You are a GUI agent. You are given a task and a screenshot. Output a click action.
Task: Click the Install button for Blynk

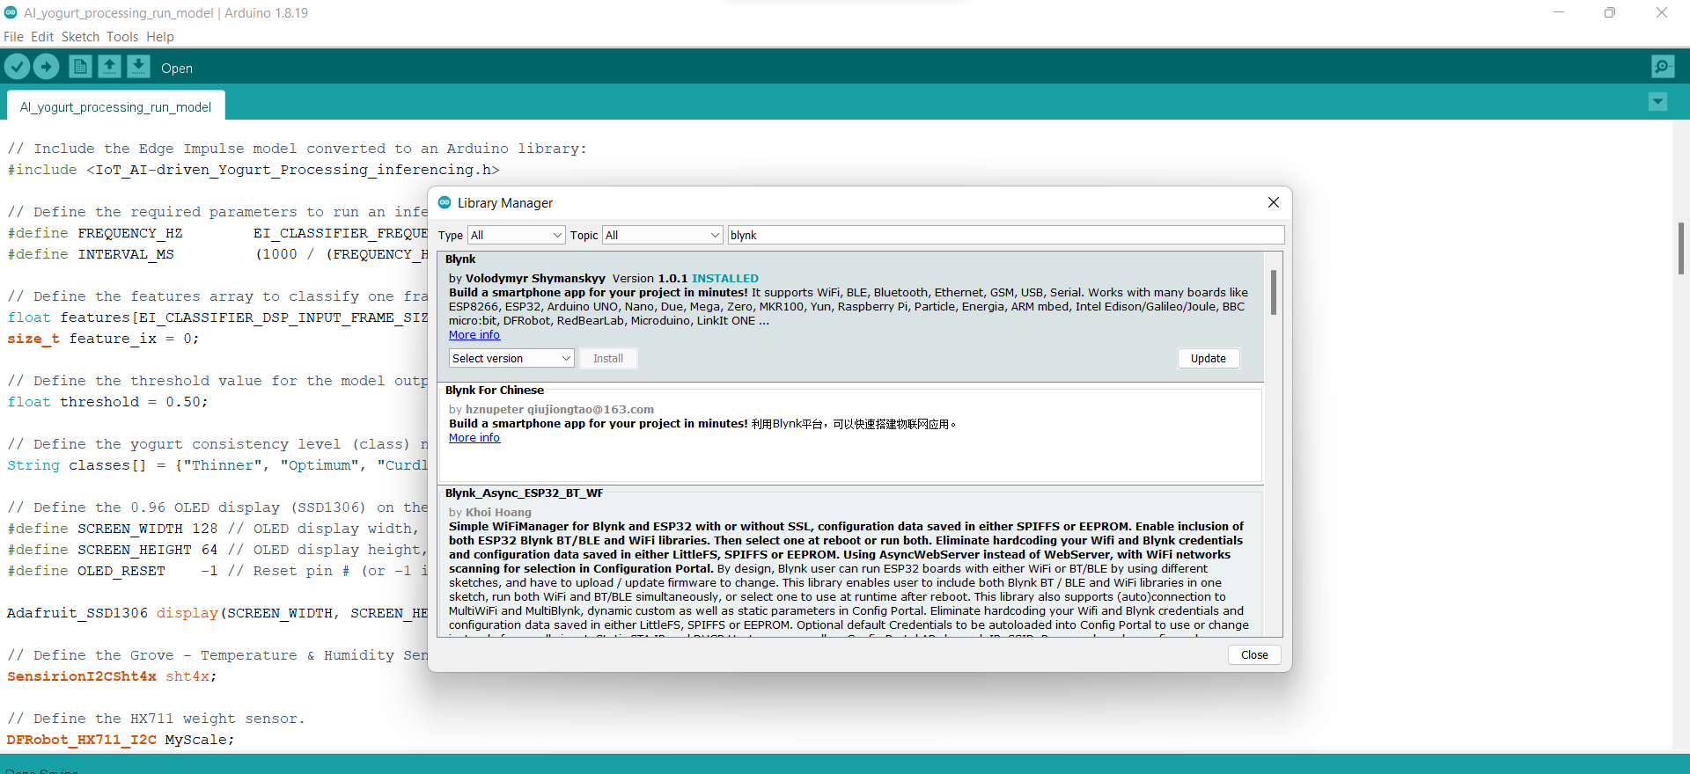607,358
